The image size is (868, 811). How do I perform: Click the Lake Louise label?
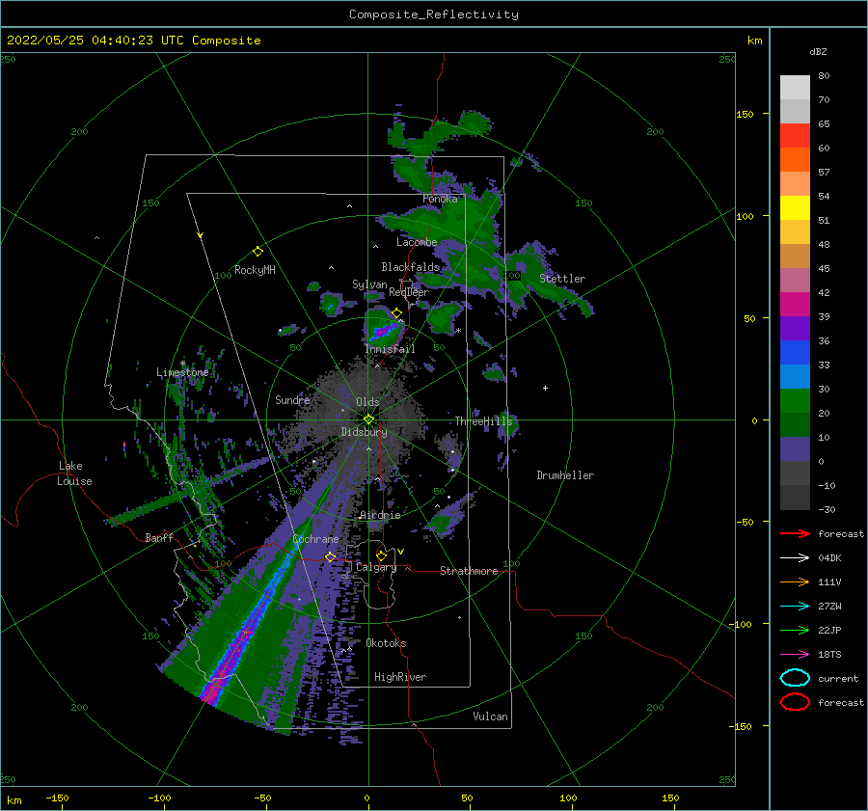[74, 473]
